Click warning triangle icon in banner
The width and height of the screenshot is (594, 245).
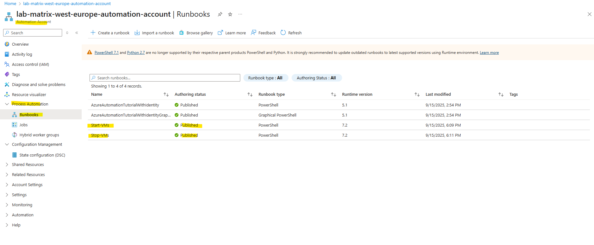coord(90,52)
